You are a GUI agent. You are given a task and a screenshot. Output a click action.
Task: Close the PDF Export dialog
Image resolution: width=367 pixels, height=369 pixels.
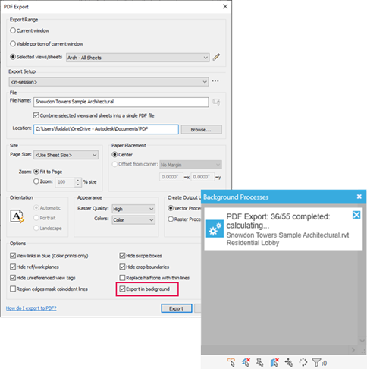tap(225, 7)
